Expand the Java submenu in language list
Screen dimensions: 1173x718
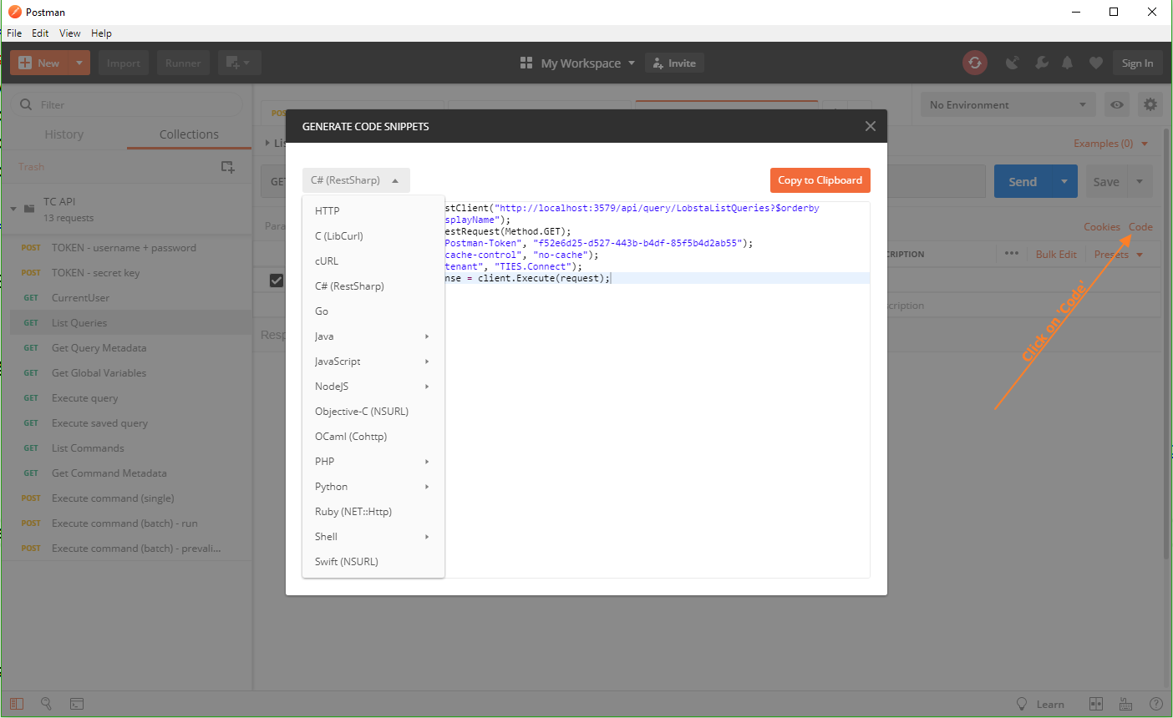pyautogui.click(x=372, y=336)
